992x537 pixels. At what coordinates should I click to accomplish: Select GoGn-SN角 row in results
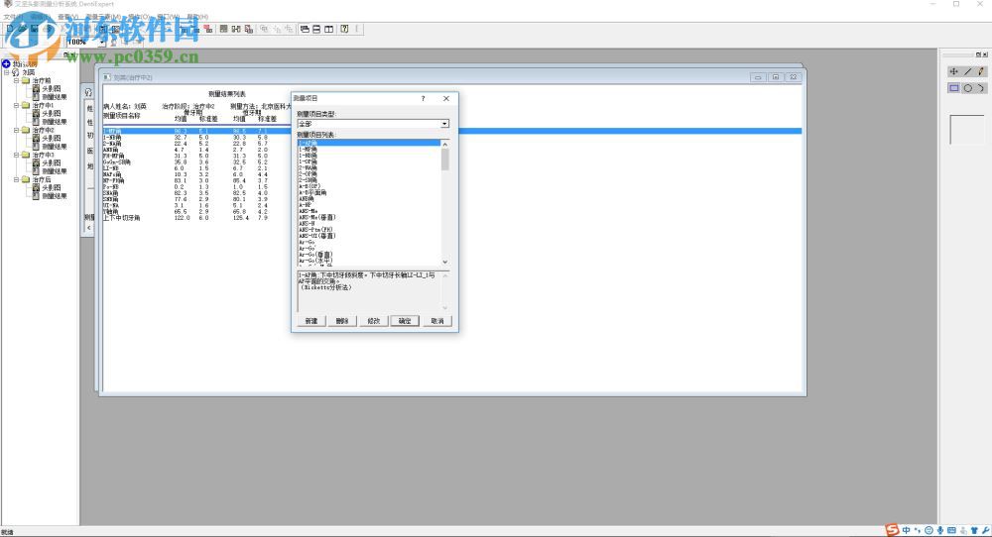[196, 162]
